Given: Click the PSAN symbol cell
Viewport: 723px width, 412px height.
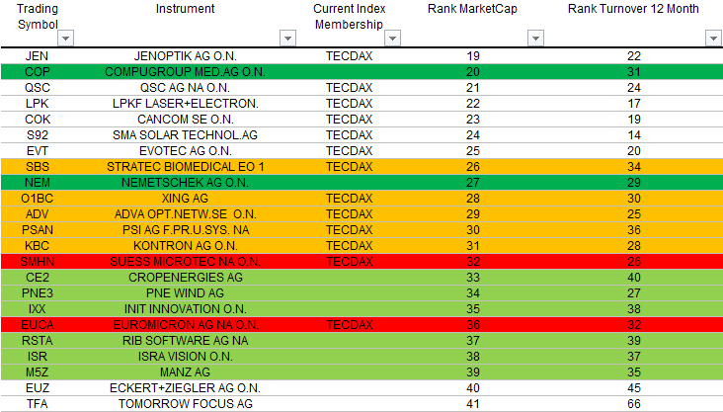Looking at the screenshot, I should [x=37, y=230].
